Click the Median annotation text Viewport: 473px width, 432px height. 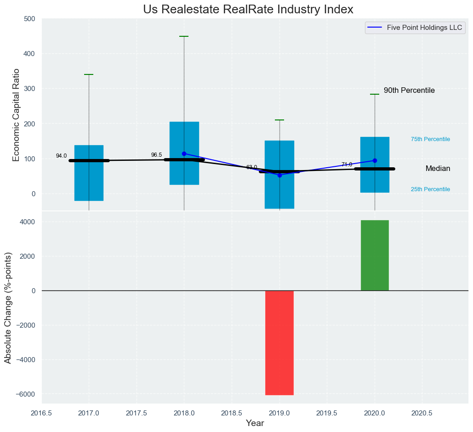(438, 169)
